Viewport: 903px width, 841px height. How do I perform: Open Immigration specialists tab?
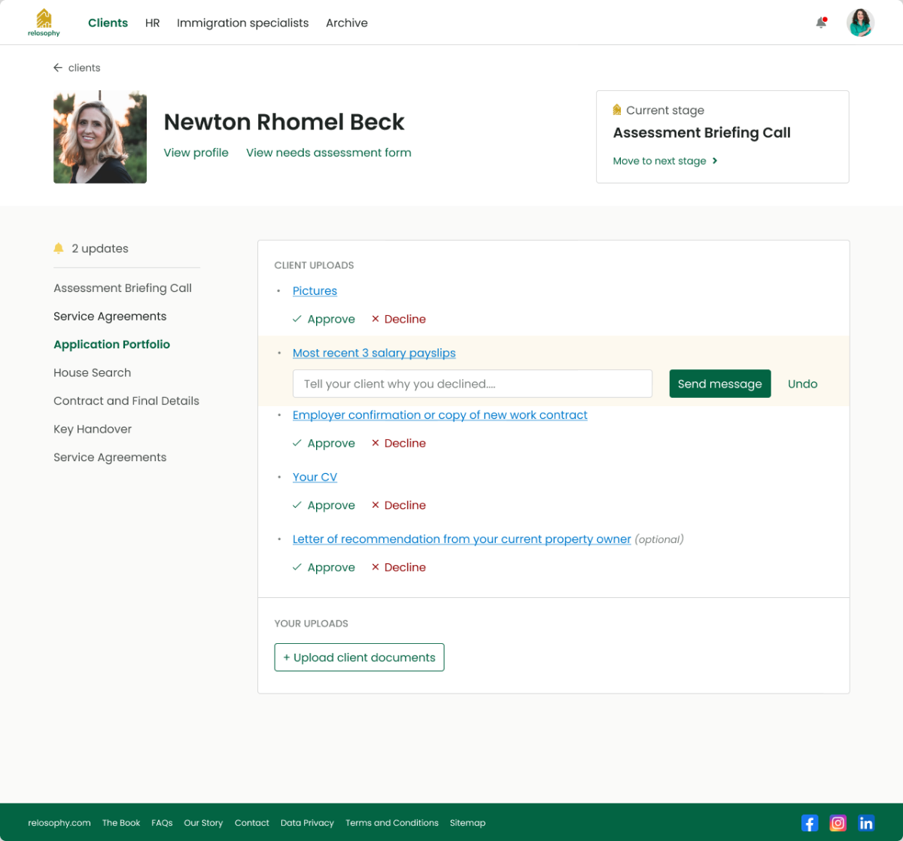pos(242,23)
